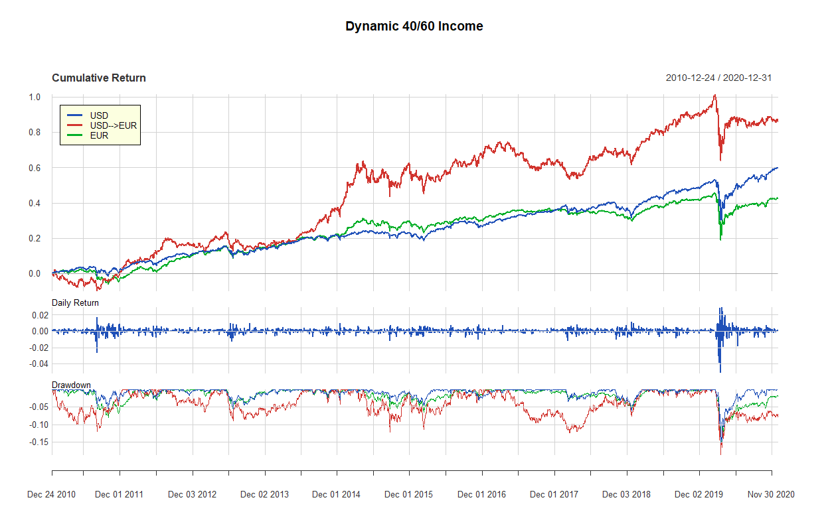Viewport: 830px width, 528px height.
Task: Click the Dec 01 2016 date label
Action: point(481,494)
